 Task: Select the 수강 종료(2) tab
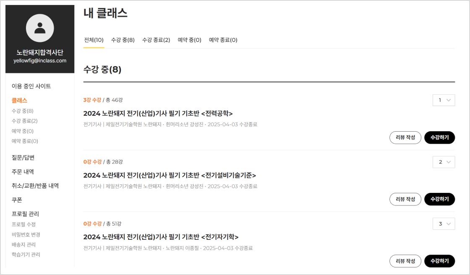[156, 40]
